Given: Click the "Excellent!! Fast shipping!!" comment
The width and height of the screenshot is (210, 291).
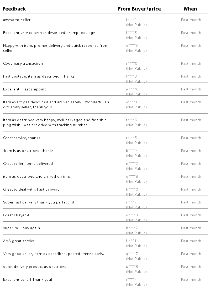Looking at the screenshot, I should [x=26, y=89].
